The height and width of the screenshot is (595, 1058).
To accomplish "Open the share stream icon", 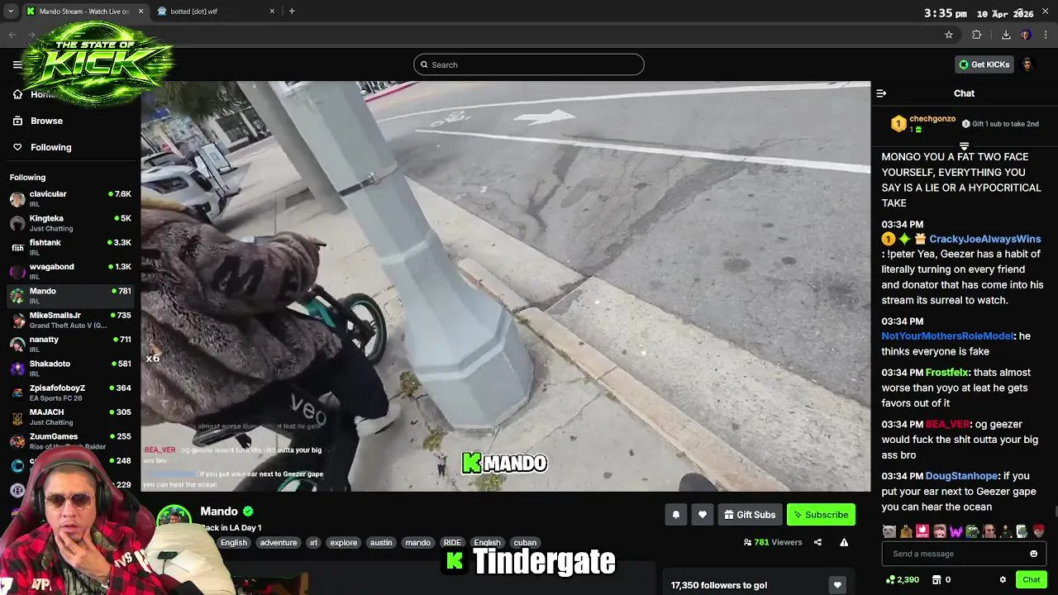I will coord(817,542).
